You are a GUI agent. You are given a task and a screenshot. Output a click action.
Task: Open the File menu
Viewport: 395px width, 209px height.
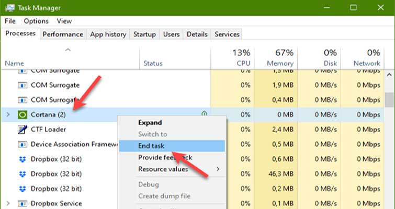[10, 21]
